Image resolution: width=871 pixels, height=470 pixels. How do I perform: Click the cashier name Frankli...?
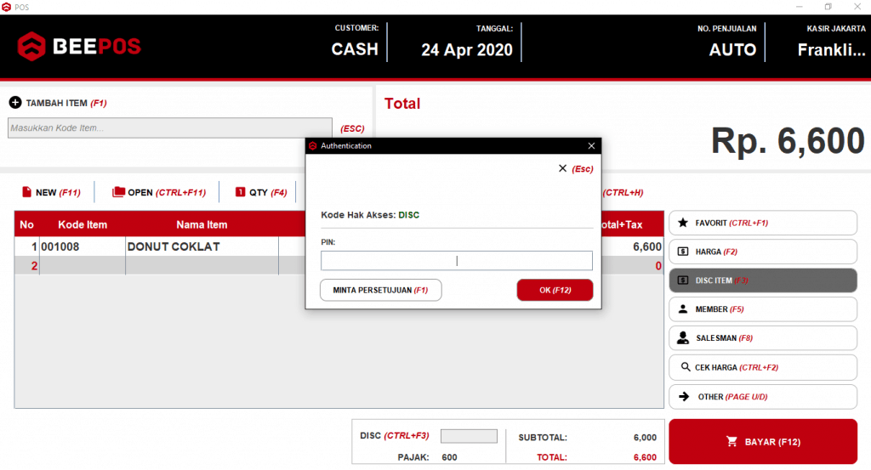pyautogui.click(x=832, y=50)
